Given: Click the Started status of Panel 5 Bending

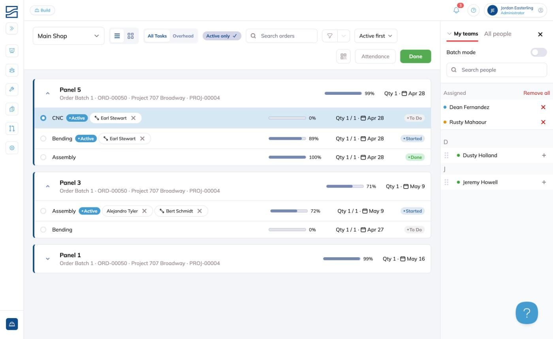Looking at the screenshot, I should point(413,139).
